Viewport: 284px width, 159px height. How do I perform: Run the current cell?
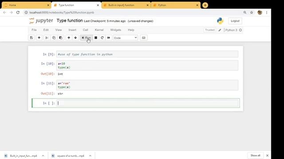click(86, 38)
